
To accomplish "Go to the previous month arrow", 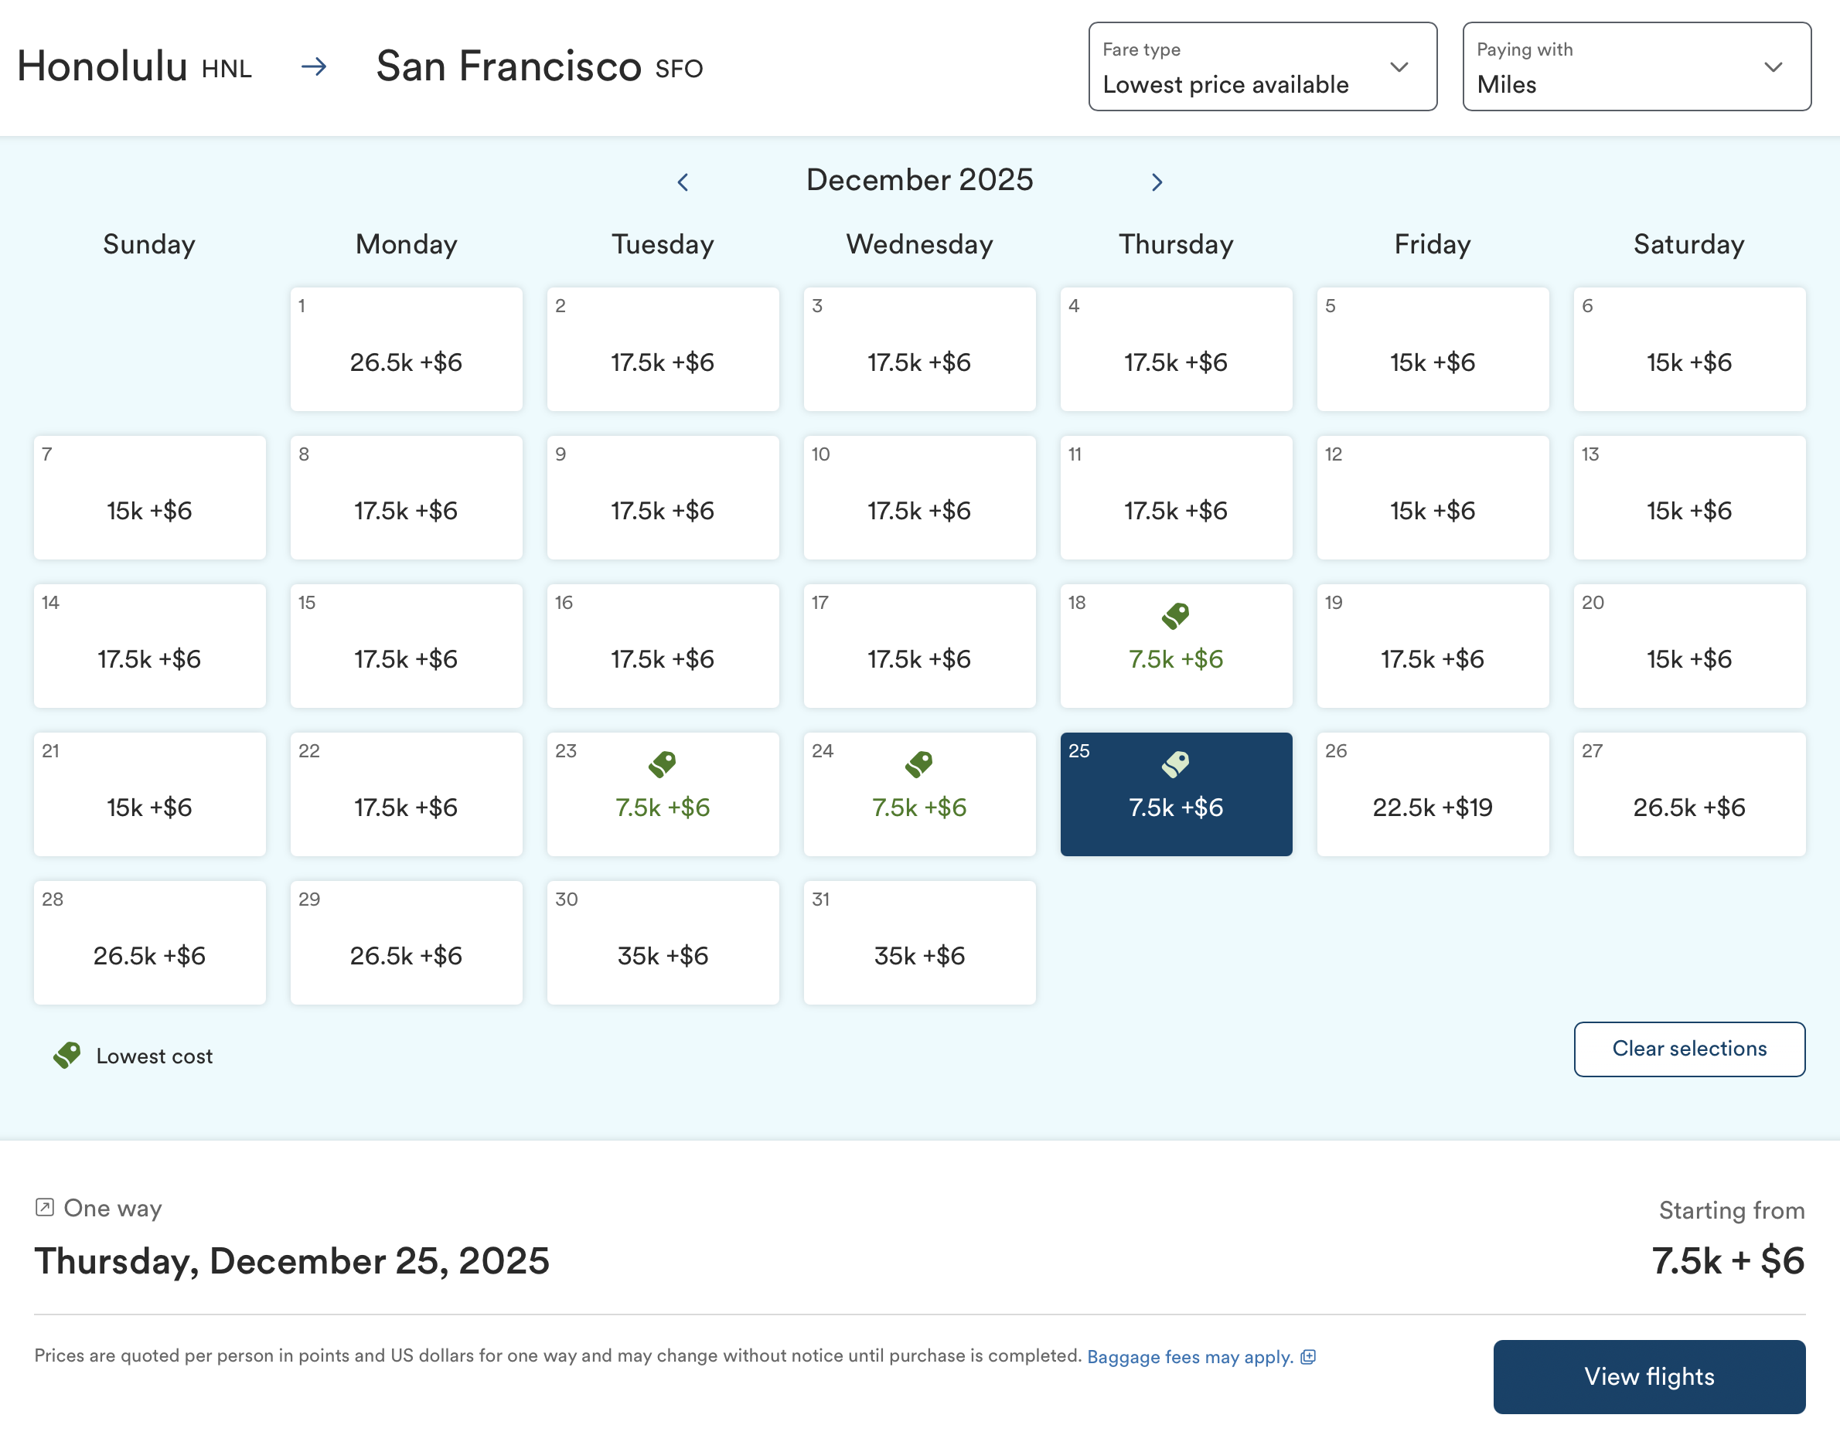I will [x=683, y=182].
